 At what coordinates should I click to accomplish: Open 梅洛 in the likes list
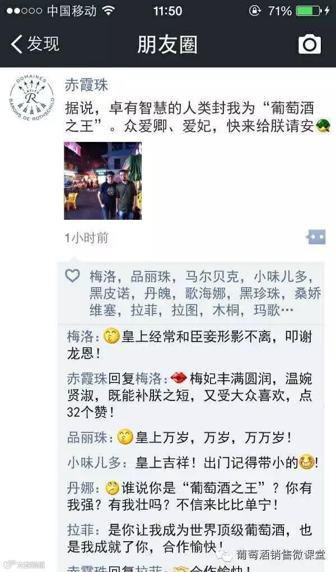(x=103, y=276)
